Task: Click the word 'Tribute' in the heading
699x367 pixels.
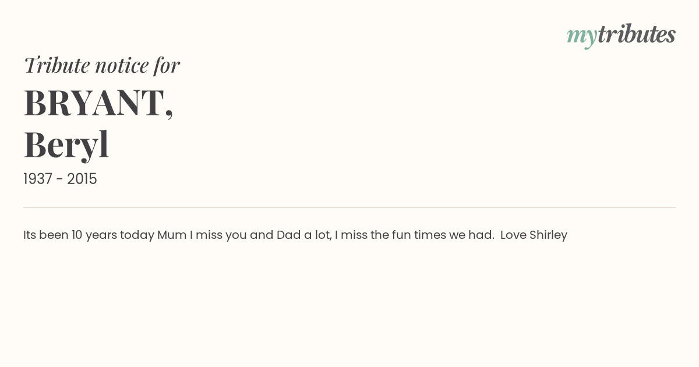Action: (57, 65)
